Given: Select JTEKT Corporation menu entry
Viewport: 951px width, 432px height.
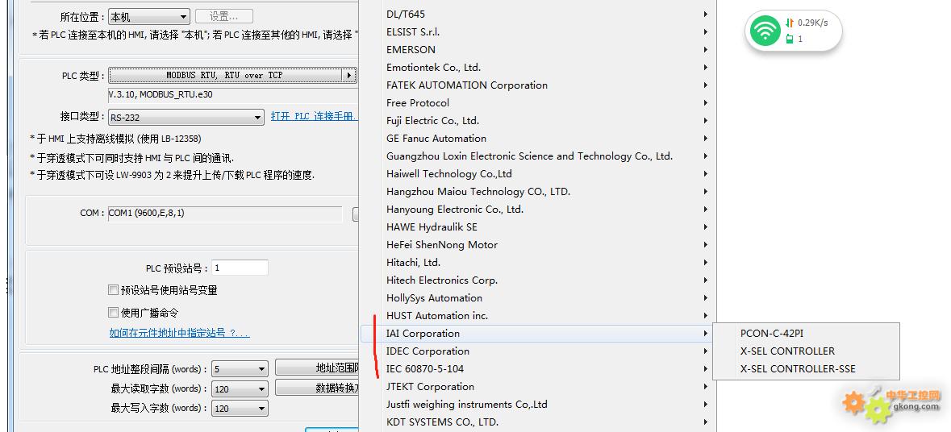Looking at the screenshot, I should [538, 387].
